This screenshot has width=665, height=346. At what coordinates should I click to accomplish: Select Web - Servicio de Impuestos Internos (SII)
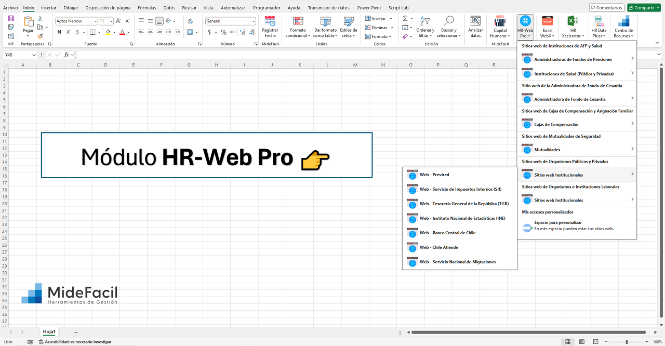(460, 190)
